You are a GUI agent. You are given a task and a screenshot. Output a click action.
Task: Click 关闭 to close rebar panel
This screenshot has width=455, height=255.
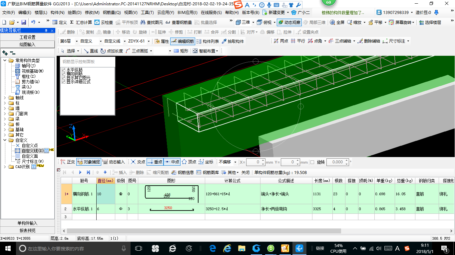pyautogui.click(x=245, y=172)
